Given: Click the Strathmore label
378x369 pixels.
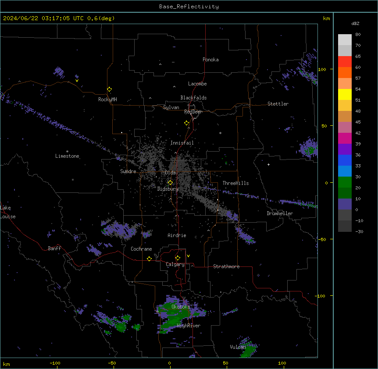Looking at the screenshot, I should click(x=226, y=266).
